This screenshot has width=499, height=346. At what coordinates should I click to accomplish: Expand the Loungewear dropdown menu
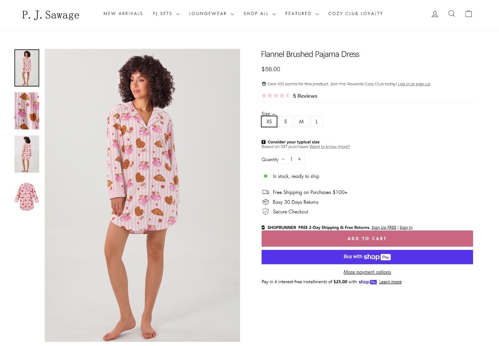point(211,14)
